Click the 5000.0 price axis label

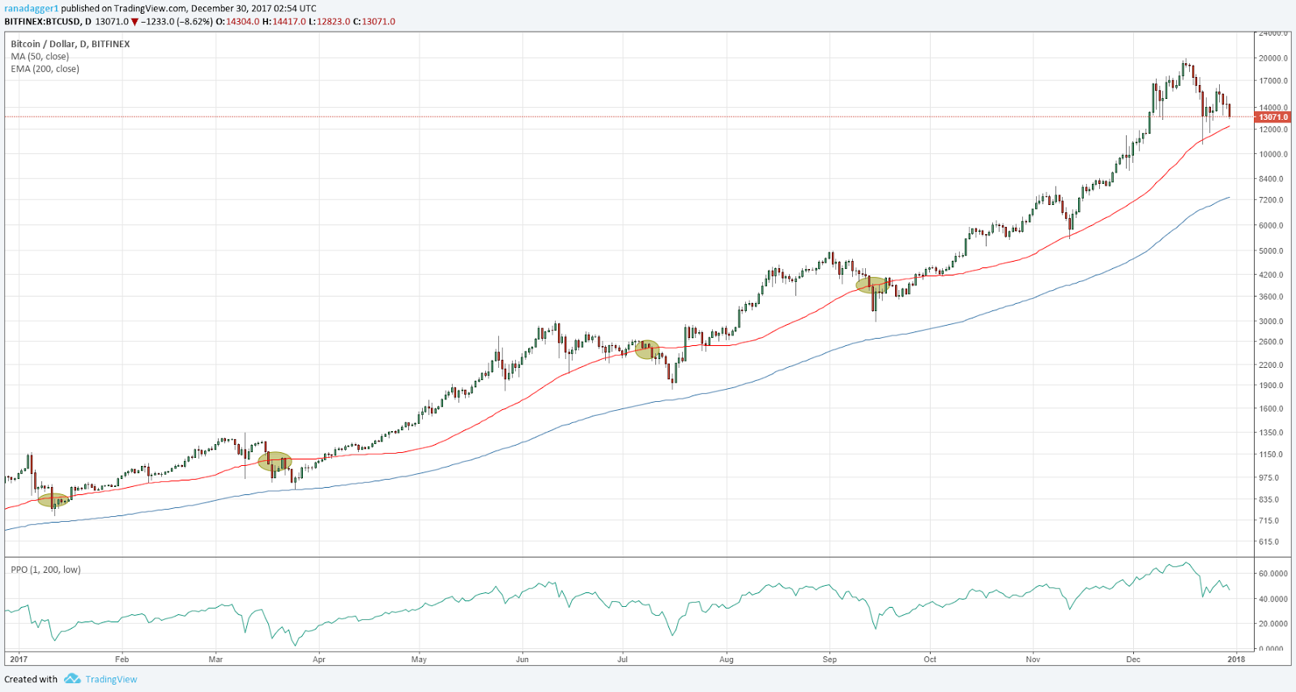pos(1271,250)
